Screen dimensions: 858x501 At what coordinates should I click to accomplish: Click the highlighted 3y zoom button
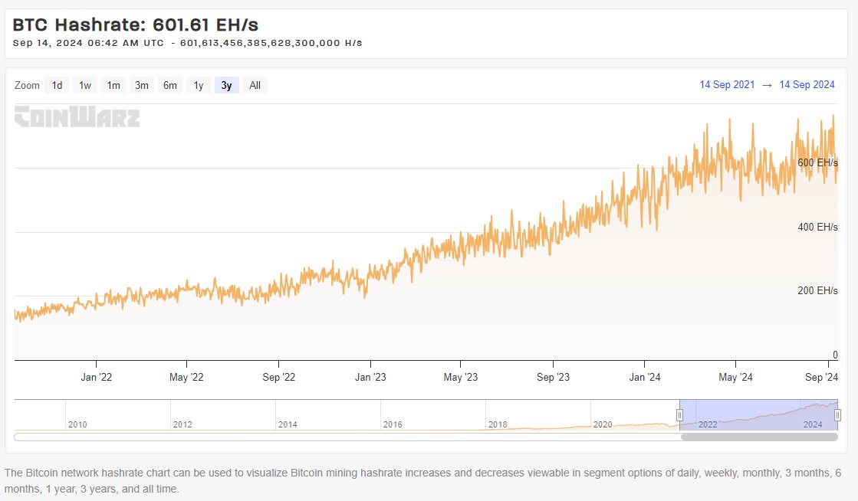pos(226,85)
